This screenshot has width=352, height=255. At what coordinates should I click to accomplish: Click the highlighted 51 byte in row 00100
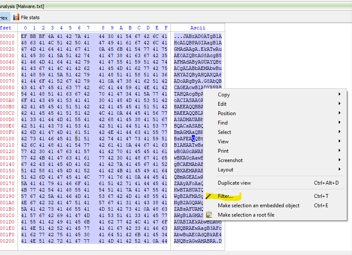pos(77,138)
